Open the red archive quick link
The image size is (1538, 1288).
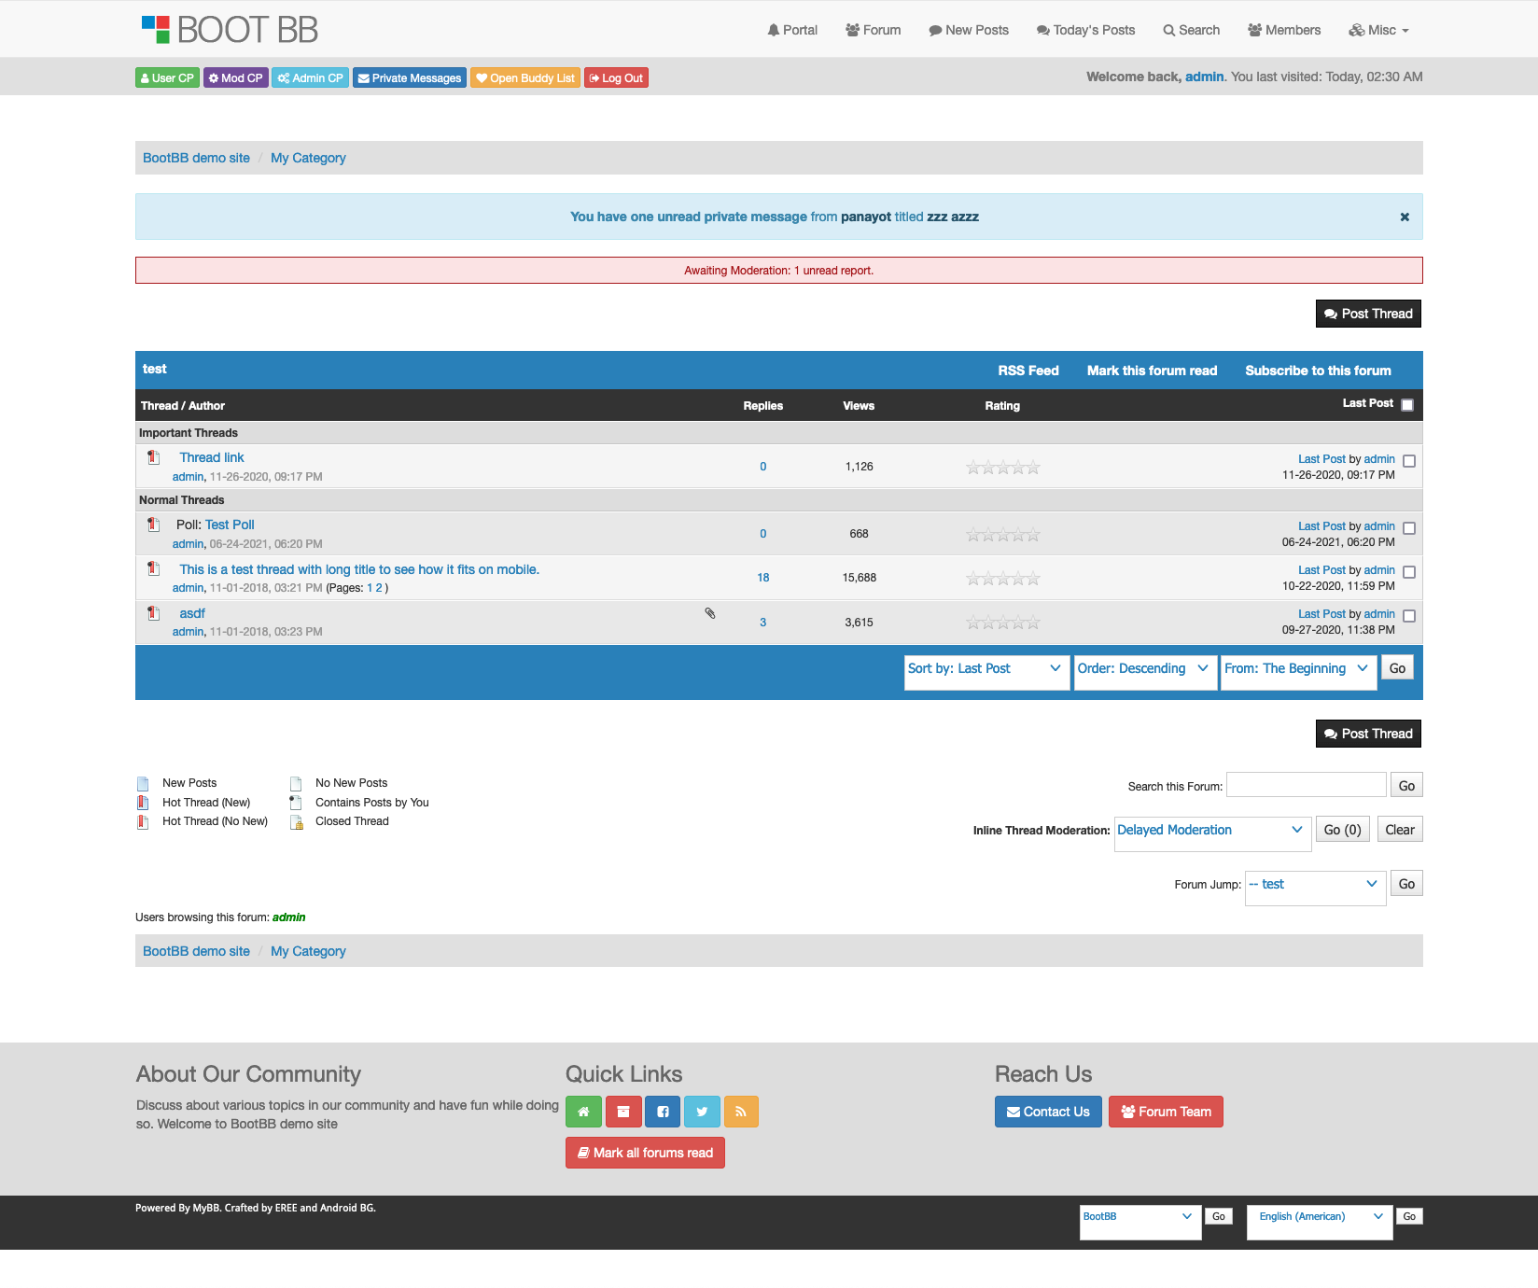(x=623, y=1112)
